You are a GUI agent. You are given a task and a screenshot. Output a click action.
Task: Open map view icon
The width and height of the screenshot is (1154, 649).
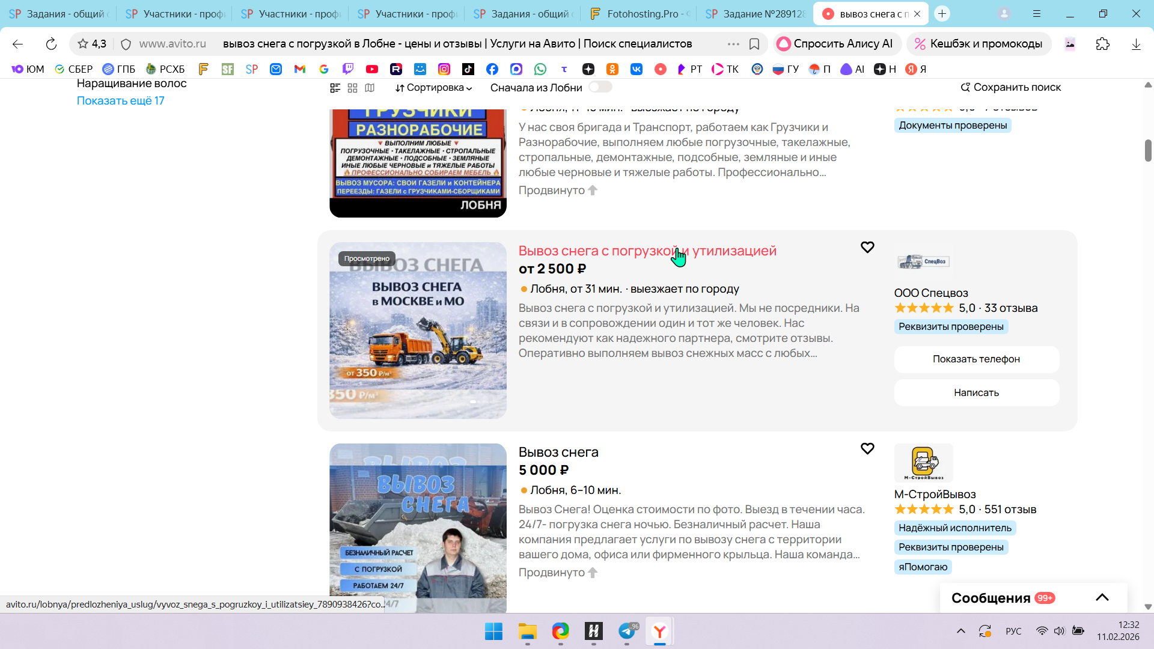[370, 88]
